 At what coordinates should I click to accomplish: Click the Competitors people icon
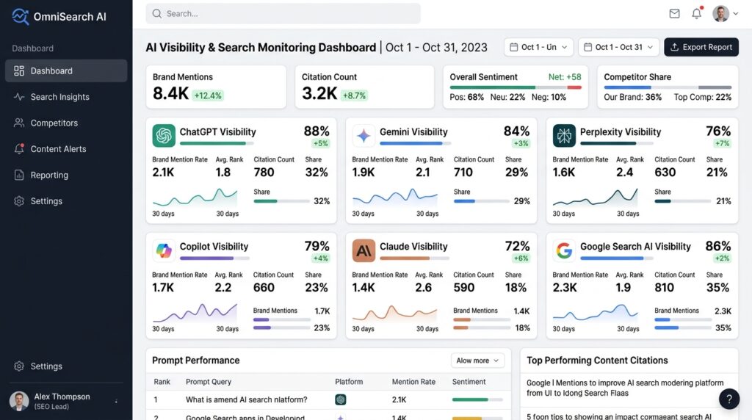[19, 123]
